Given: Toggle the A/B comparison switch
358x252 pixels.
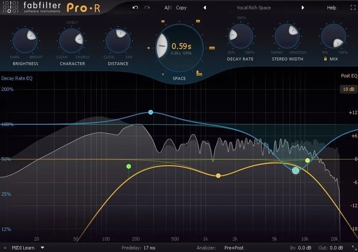Looking at the screenshot, I should (x=167, y=7).
